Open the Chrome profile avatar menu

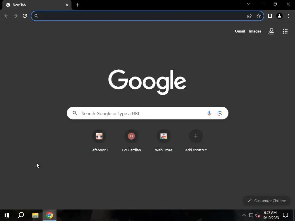[x=279, y=16]
